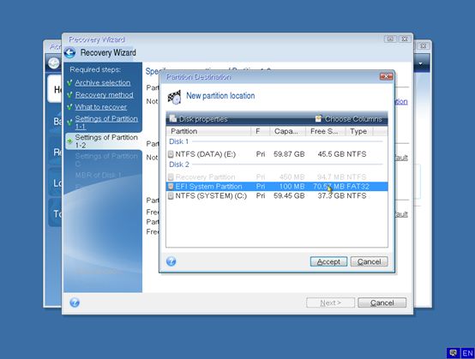The image size is (475, 359).
Task: Open help icon in Partition Destination dialog
Action: pos(171,261)
